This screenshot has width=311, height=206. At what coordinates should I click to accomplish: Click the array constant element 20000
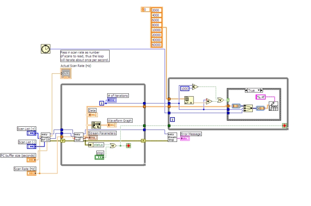click(156, 35)
